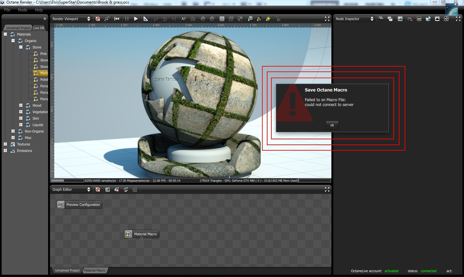Click the sphere-with-eye icon in Graph Editor
Image resolution: width=464 pixels, height=277 pixels.
pos(126,189)
